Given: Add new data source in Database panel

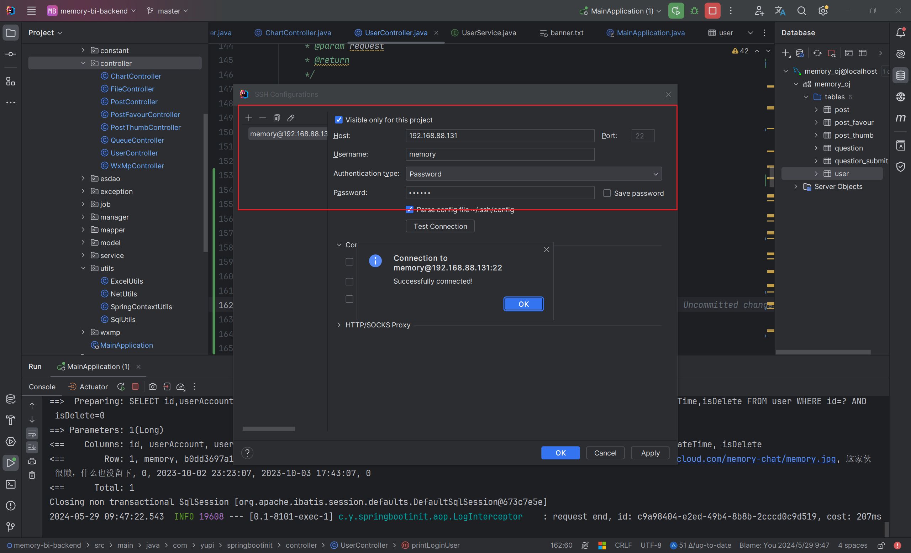Looking at the screenshot, I should coord(786,53).
